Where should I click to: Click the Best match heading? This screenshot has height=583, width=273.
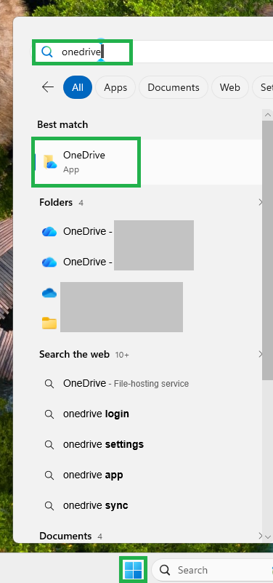point(62,124)
